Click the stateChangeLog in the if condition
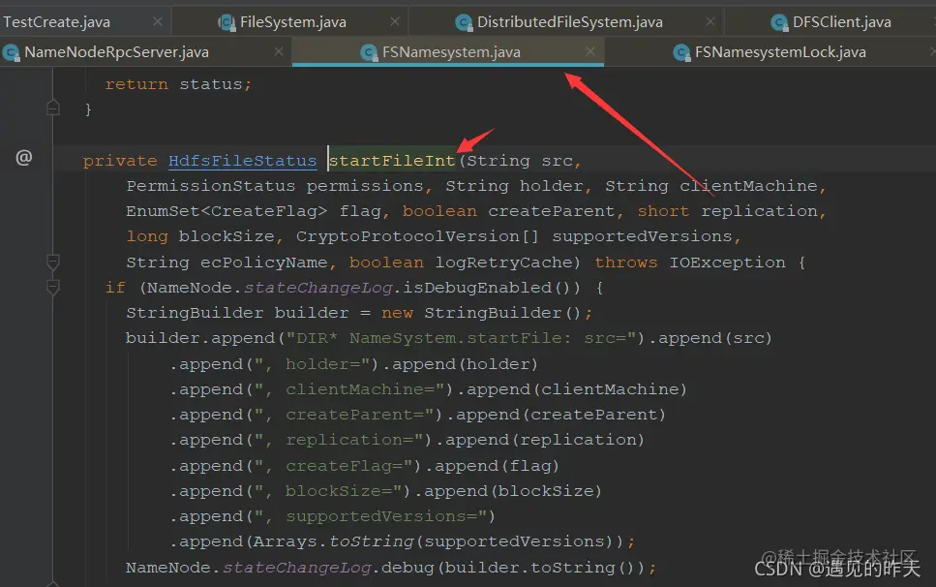This screenshot has height=587, width=936. [x=318, y=288]
